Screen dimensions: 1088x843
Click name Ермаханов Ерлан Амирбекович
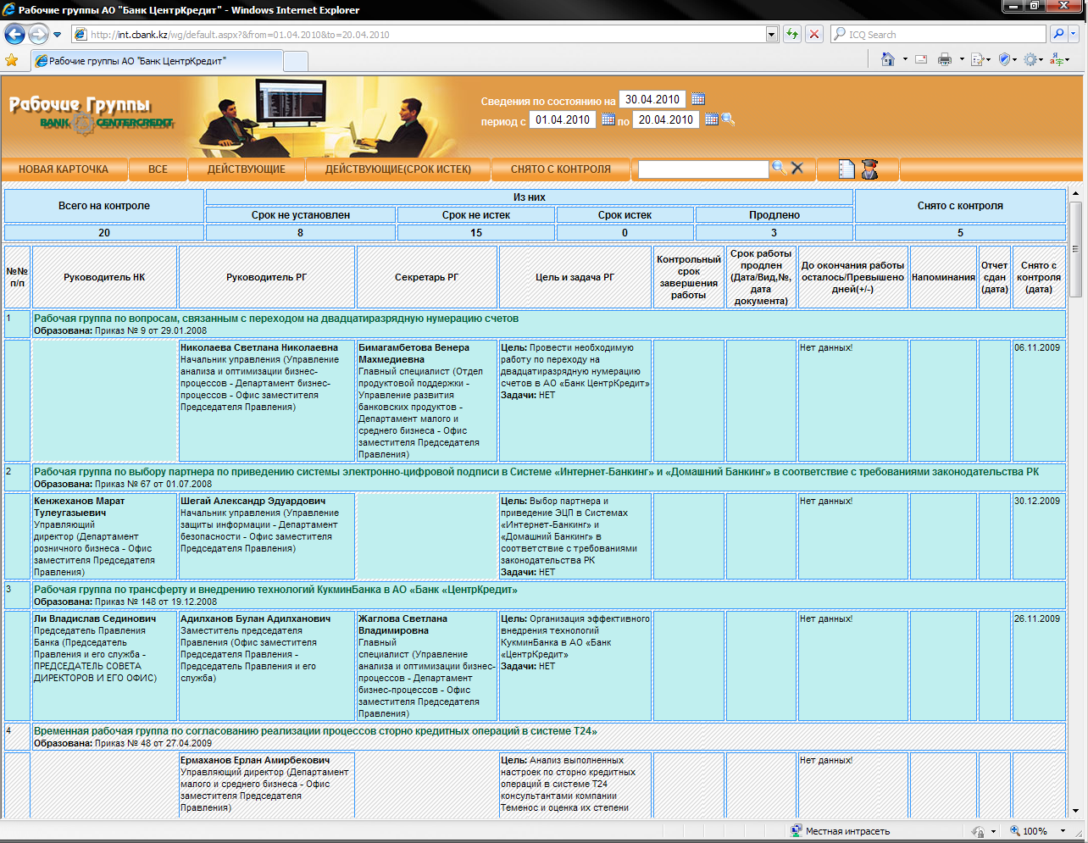[x=255, y=760]
